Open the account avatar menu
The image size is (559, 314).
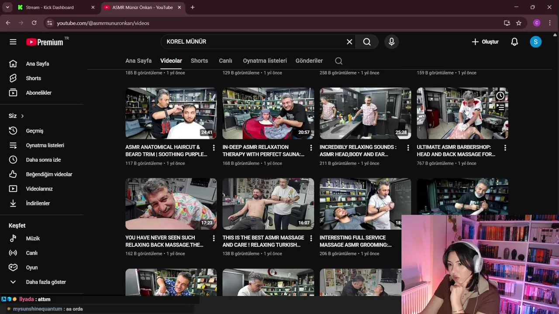(535, 42)
